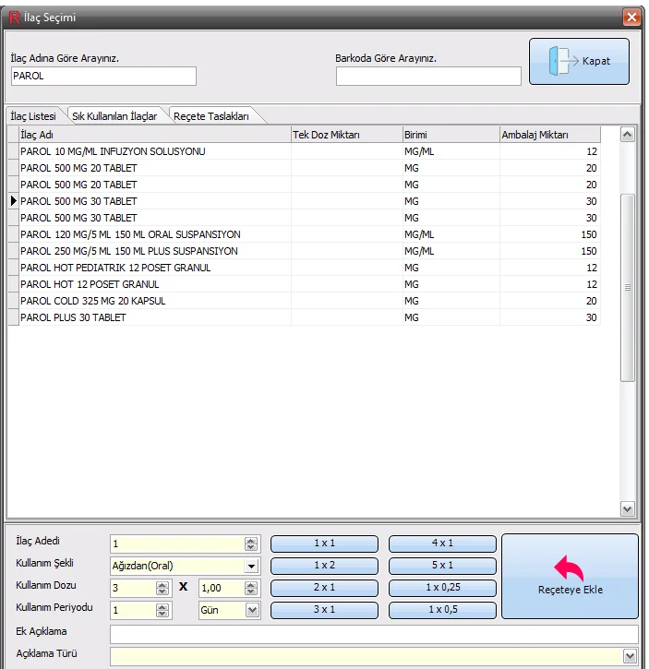Click the 1,00 dose amount spinner
649x669 pixels.
(x=251, y=589)
